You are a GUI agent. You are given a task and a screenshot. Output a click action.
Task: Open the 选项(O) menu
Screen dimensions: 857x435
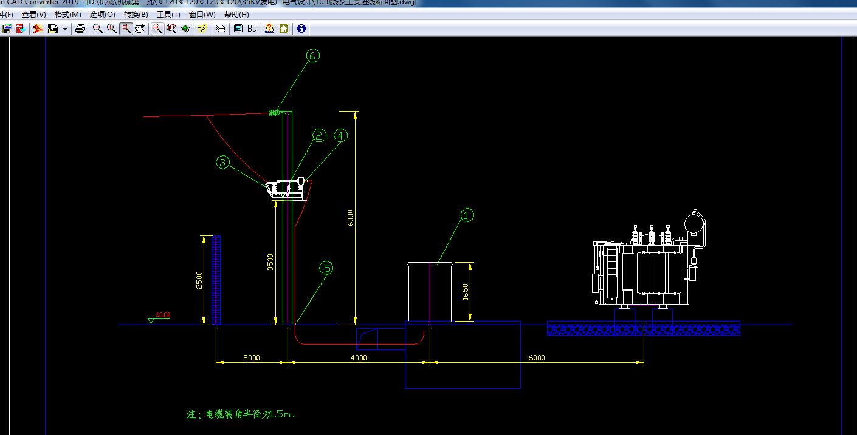102,14
